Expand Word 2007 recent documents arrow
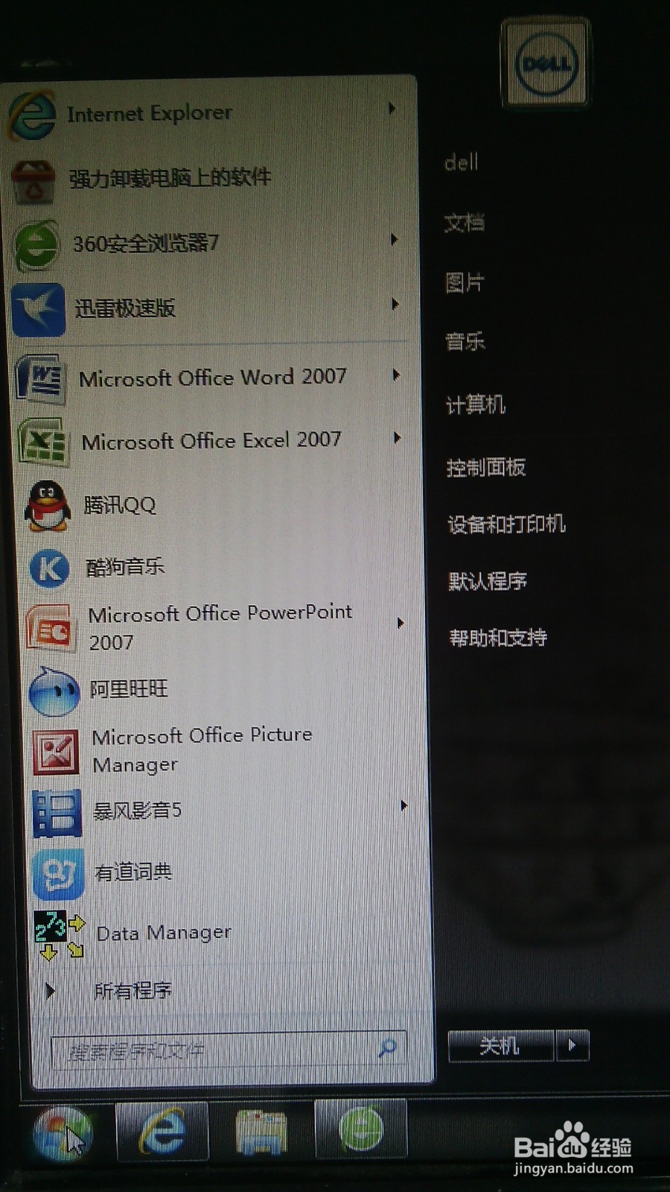Viewport: 670px width, 1192px height. point(396,375)
